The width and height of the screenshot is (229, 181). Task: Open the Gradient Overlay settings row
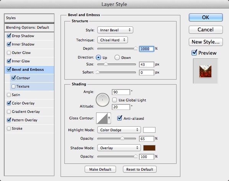(x=29, y=112)
